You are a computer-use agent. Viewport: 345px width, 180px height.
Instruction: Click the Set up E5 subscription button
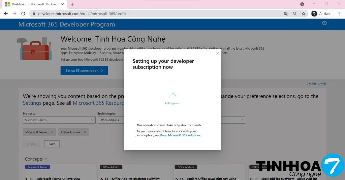pos(84,71)
